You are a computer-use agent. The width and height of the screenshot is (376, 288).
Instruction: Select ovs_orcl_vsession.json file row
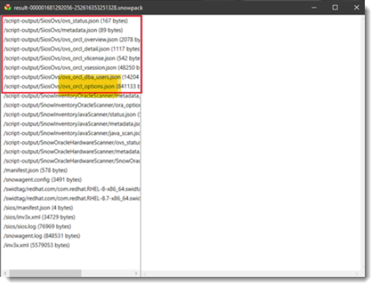pyautogui.click(x=71, y=68)
